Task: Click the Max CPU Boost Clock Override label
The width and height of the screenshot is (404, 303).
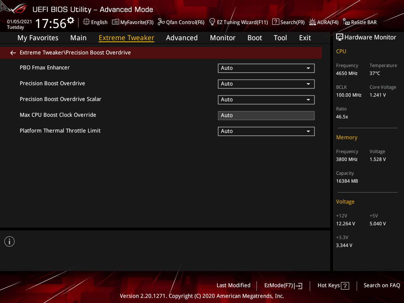Action: coord(58,115)
